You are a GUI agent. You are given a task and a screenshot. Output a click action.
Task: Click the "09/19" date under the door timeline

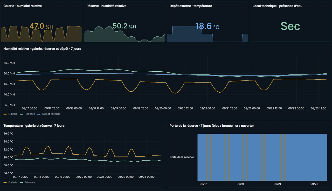click(x=240, y=184)
